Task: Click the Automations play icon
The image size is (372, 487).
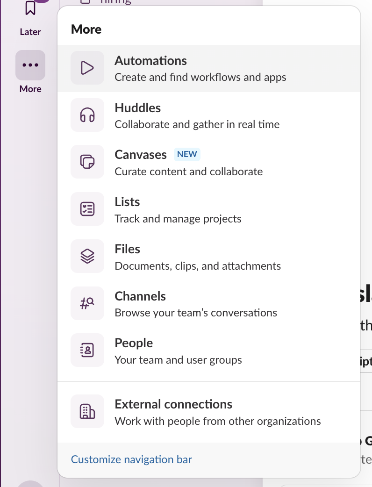Action: click(x=87, y=68)
